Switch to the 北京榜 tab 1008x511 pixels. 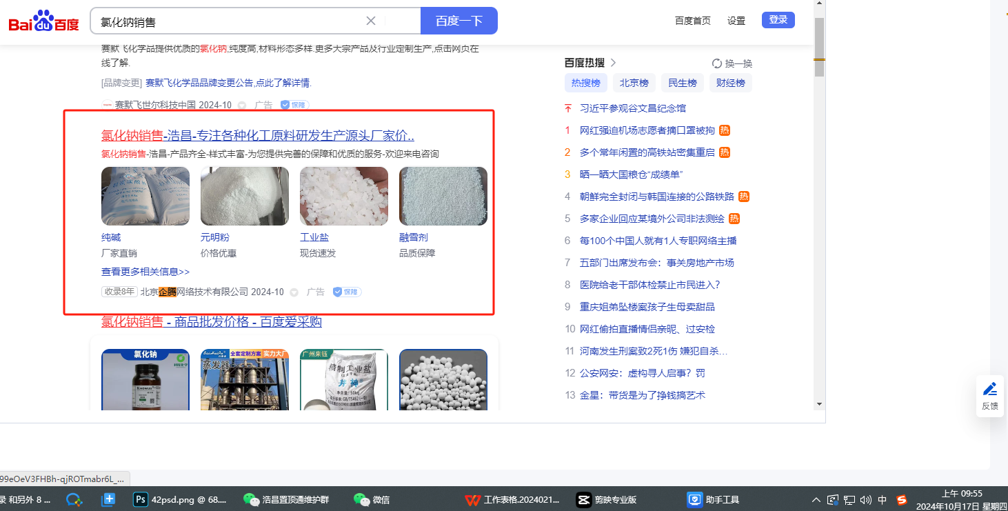(634, 83)
